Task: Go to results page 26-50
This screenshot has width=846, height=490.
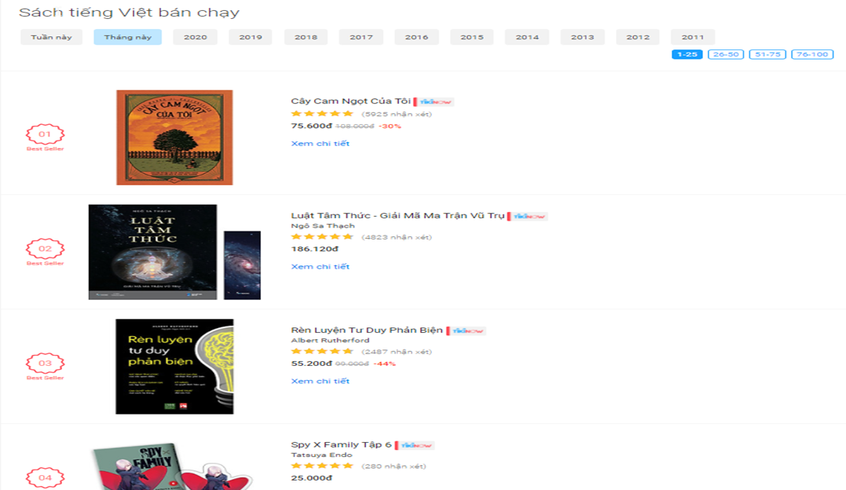Action: [x=727, y=54]
